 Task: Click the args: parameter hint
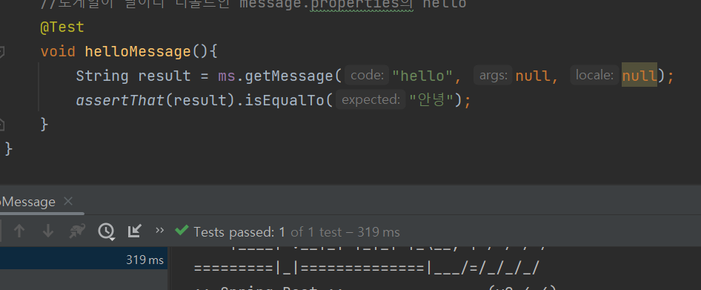(x=493, y=76)
